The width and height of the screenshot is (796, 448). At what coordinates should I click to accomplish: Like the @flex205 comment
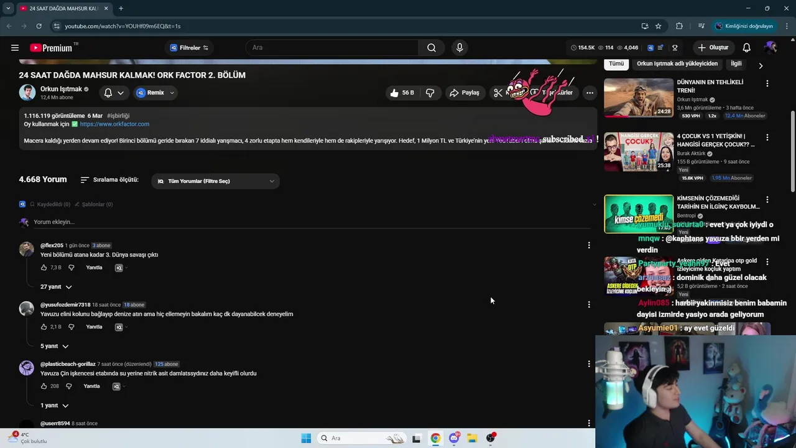click(x=44, y=268)
